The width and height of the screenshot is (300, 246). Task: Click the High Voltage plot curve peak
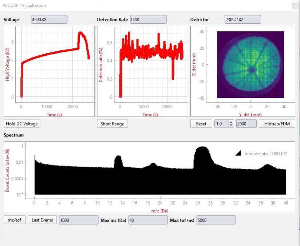80,33
